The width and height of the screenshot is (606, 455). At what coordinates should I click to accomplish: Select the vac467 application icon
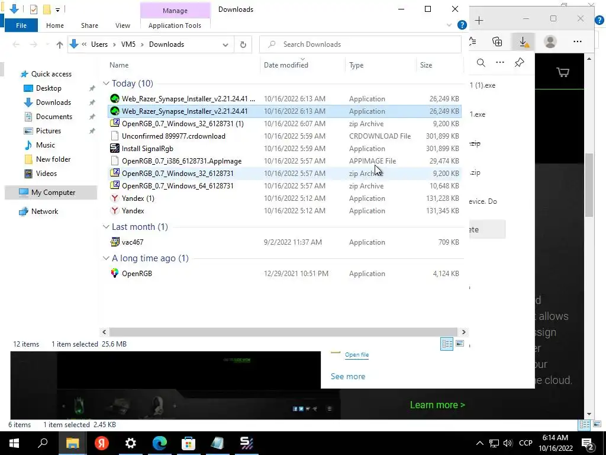tap(114, 242)
